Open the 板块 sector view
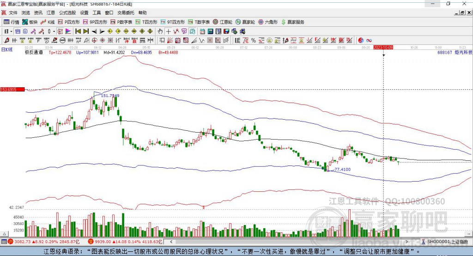473x256 pixels. [30, 22]
